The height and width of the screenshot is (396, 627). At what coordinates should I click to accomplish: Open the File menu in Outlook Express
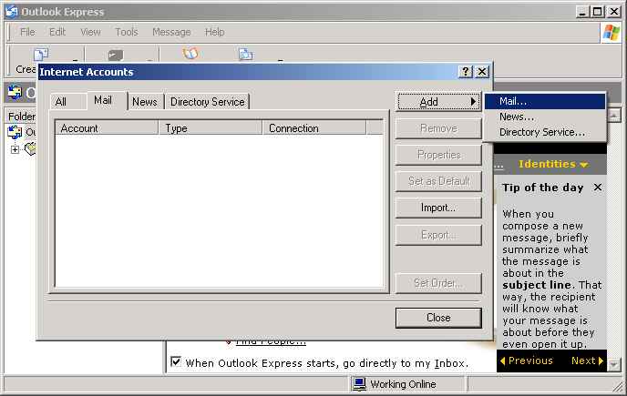27,32
